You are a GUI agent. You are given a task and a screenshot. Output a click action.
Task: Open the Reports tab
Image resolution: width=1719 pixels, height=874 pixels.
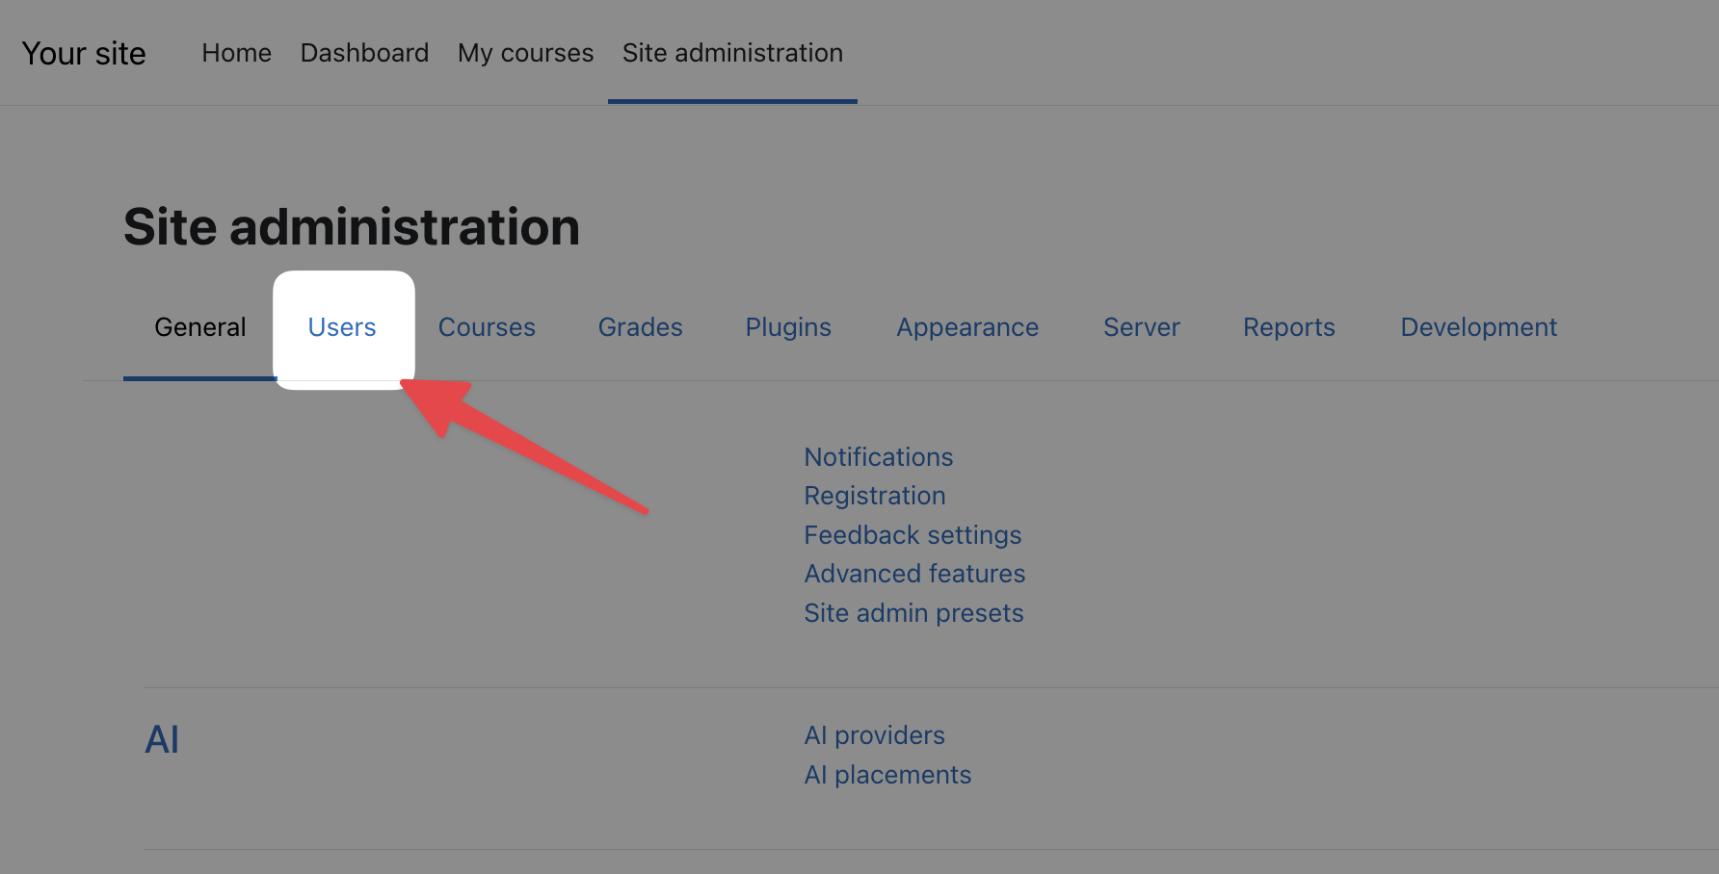[1288, 328]
